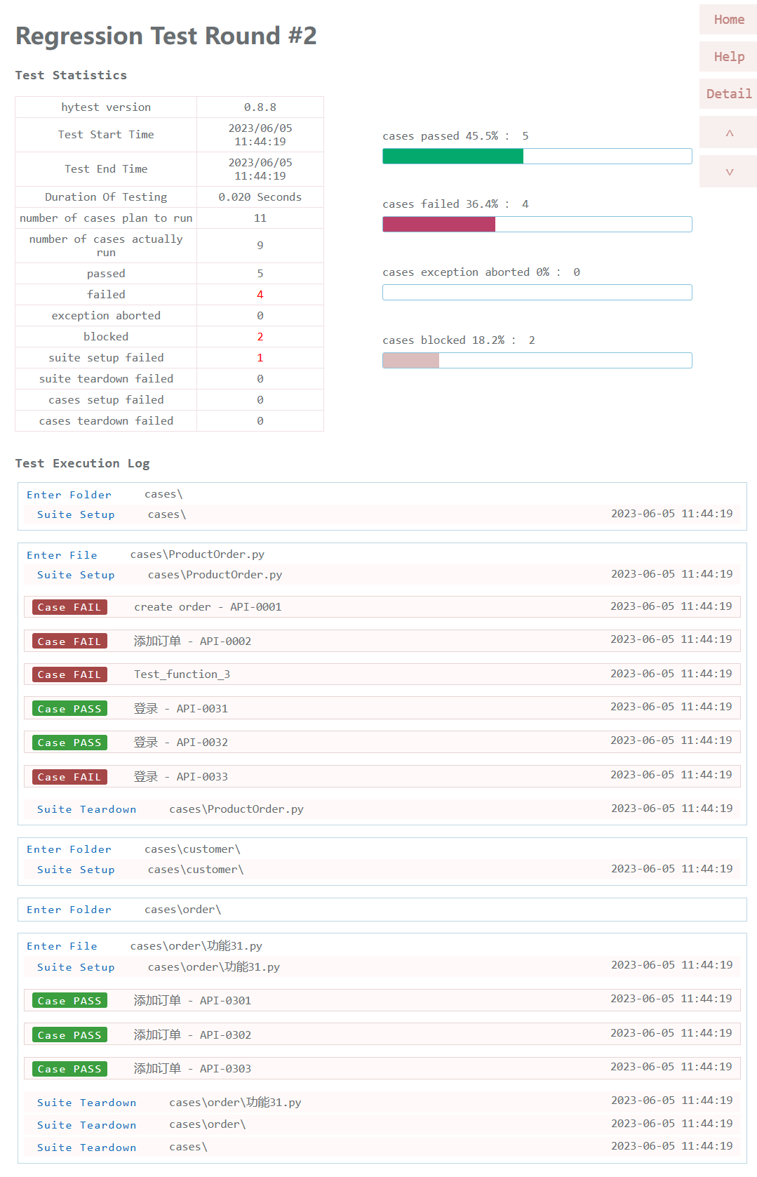Click the Regression Test Round #2 heading
Screen dimensions: 757x1177
[166, 36]
